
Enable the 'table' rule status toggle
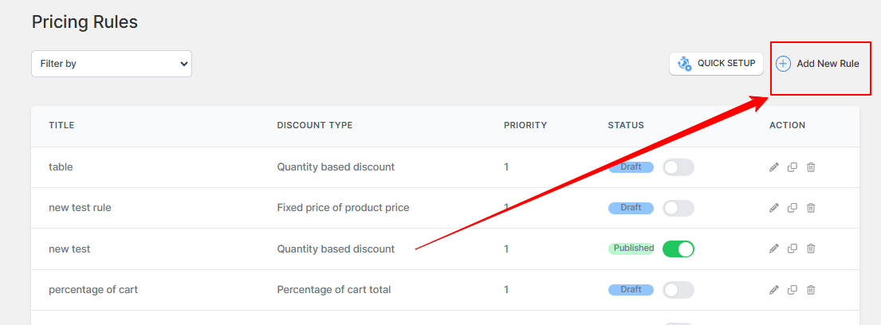[678, 167]
